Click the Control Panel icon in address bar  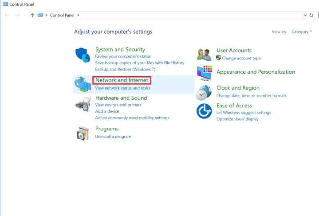[x=40, y=15]
